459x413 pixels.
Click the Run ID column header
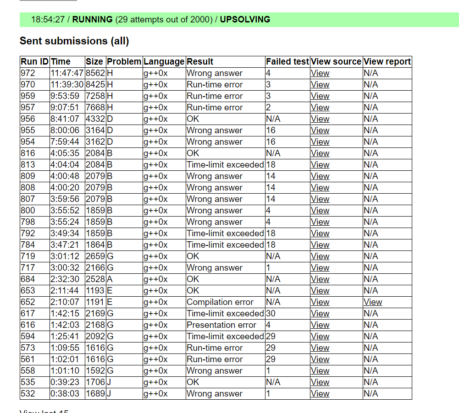pyautogui.click(x=34, y=62)
